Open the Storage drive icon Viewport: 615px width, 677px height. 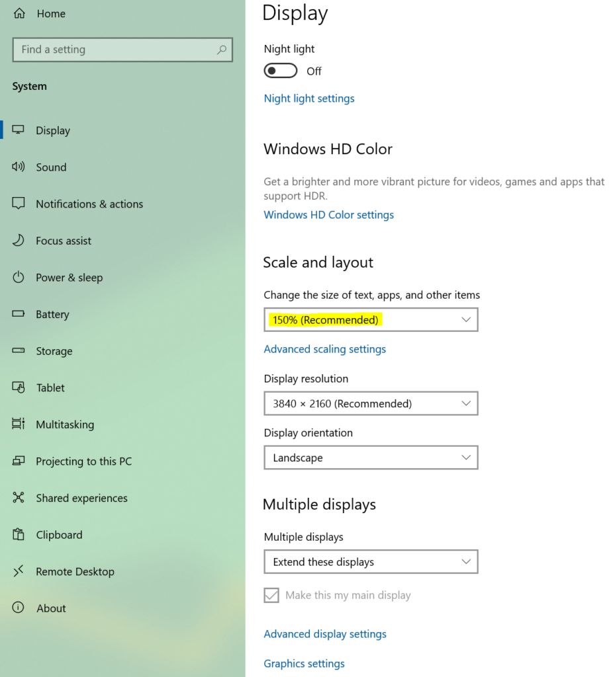19,351
